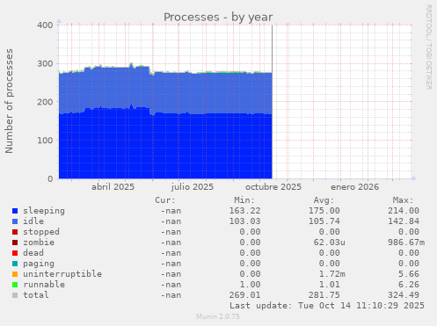
Task: Click the stopped legend color swatch
Action: tap(15, 232)
